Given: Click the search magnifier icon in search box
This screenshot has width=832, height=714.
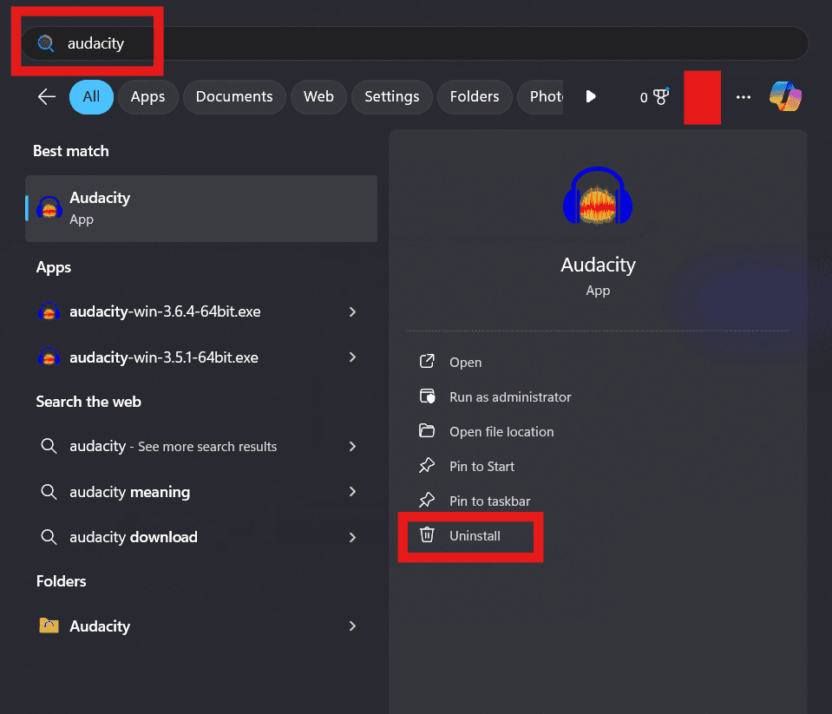Looking at the screenshot, I should 46,43.
